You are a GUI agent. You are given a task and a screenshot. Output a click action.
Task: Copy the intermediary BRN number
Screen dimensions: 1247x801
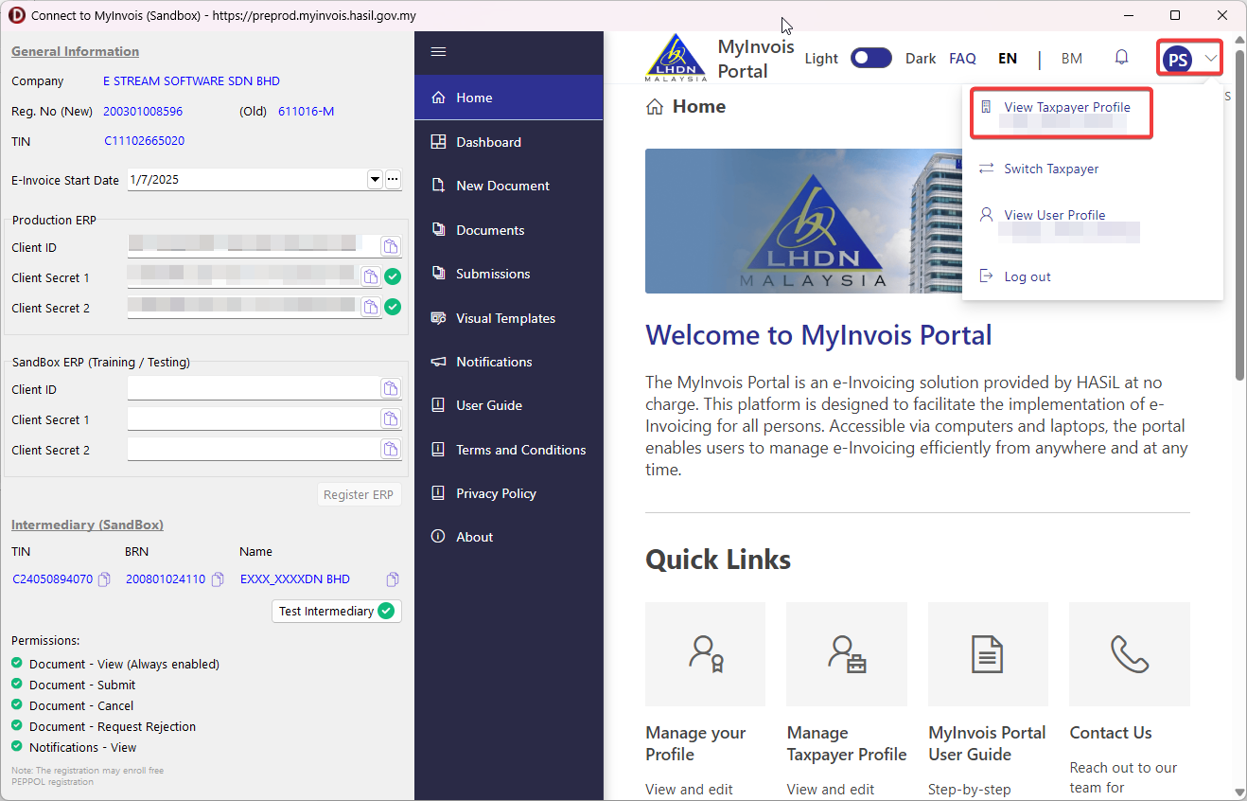218,579
